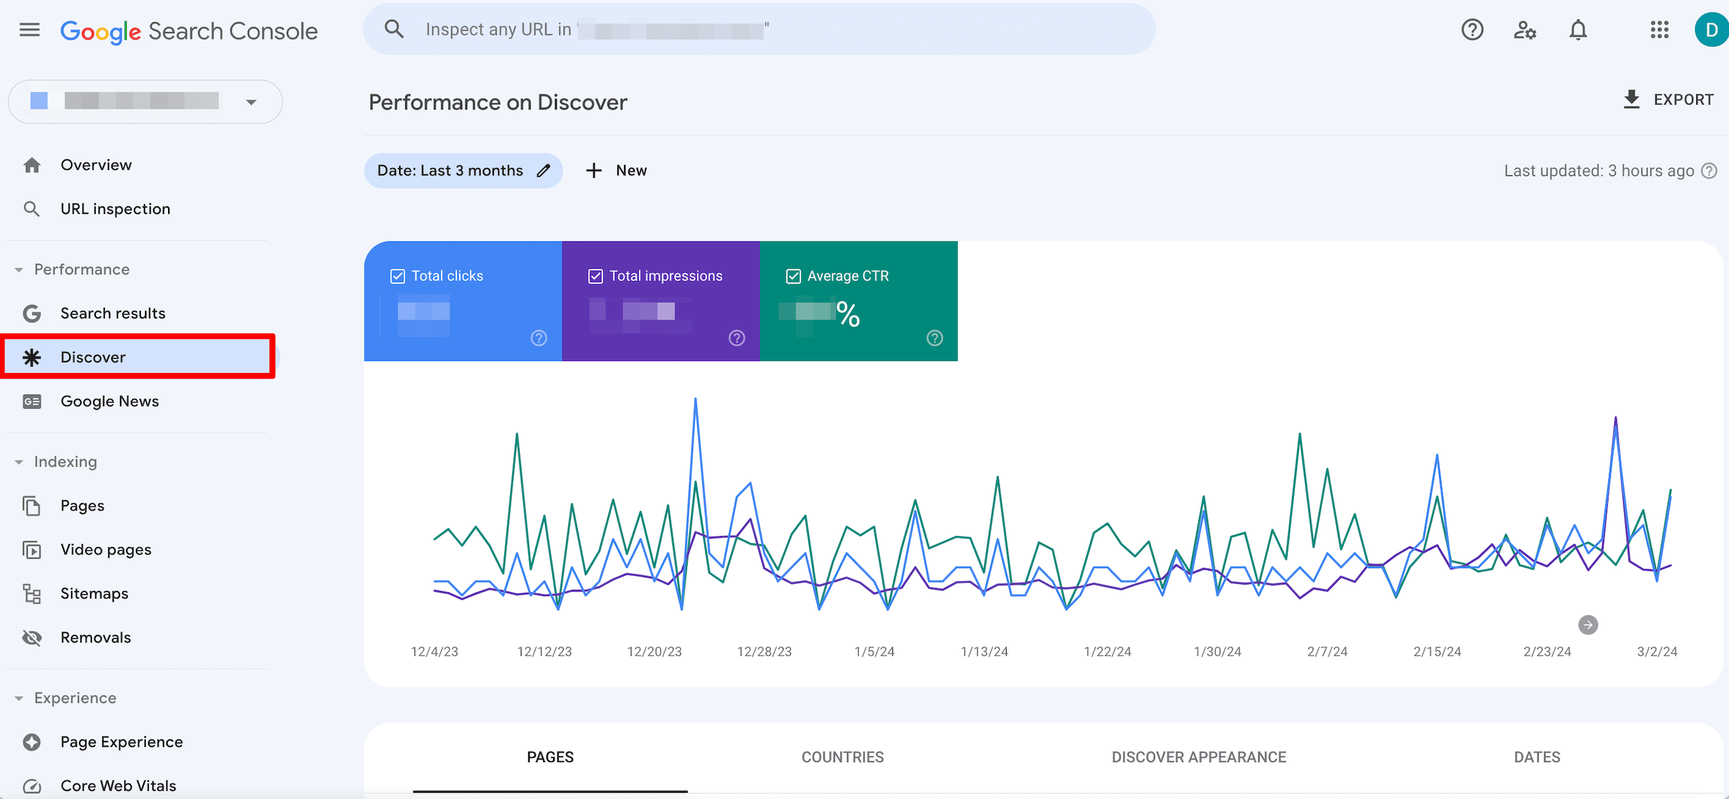Select the purple Total impressions metric card
Viewport: 1729px width, 799px height.
pyautogui.click(x=661, y=301)
